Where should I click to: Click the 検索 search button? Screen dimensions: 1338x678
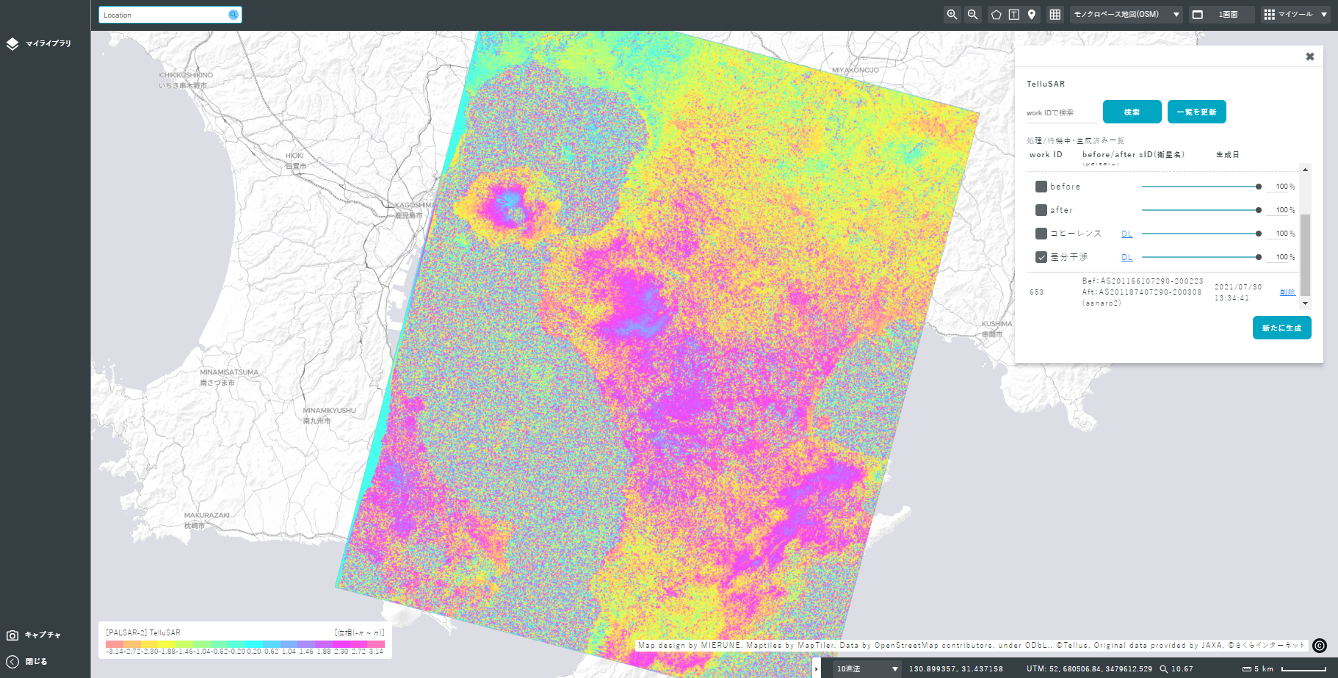(1132, 112)
